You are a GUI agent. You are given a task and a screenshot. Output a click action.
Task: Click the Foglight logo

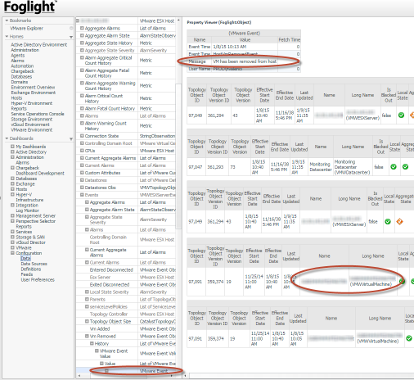click(x=29, y=7)
